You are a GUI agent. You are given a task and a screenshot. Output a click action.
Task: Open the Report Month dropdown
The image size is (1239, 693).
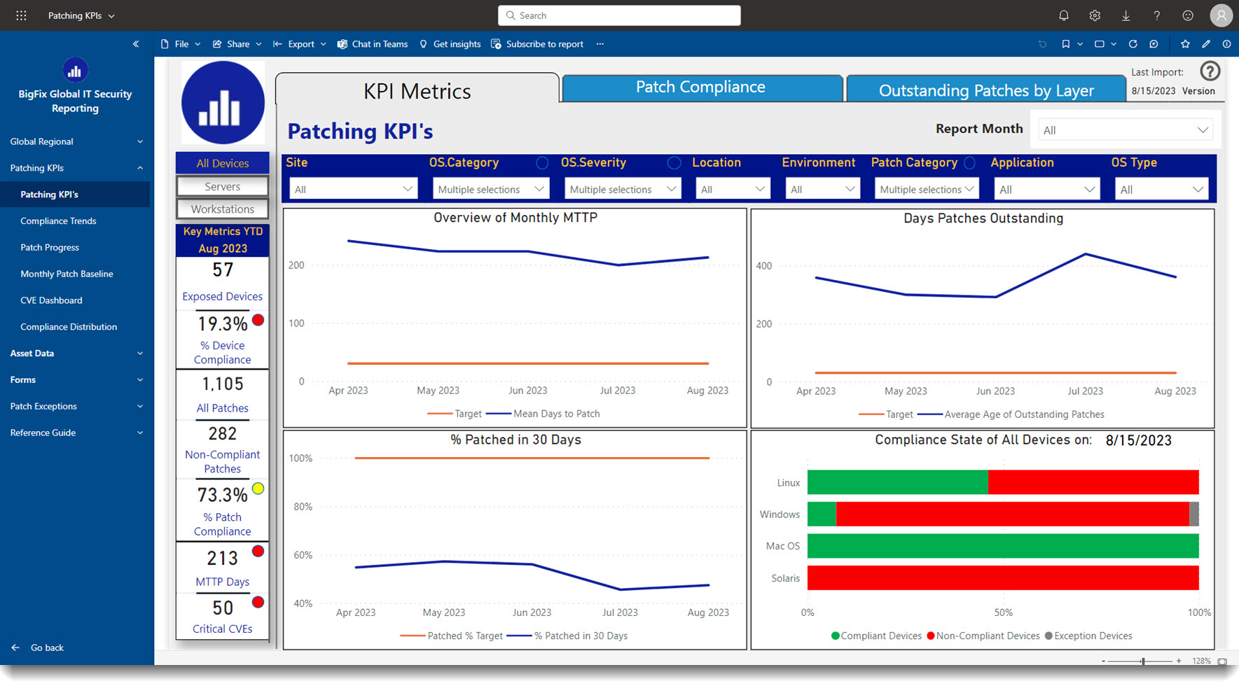(x=1125, y=130)
